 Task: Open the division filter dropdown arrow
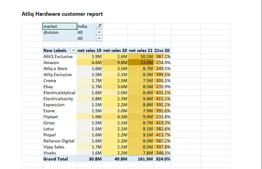pyautogui.click(x=99, y=32)
